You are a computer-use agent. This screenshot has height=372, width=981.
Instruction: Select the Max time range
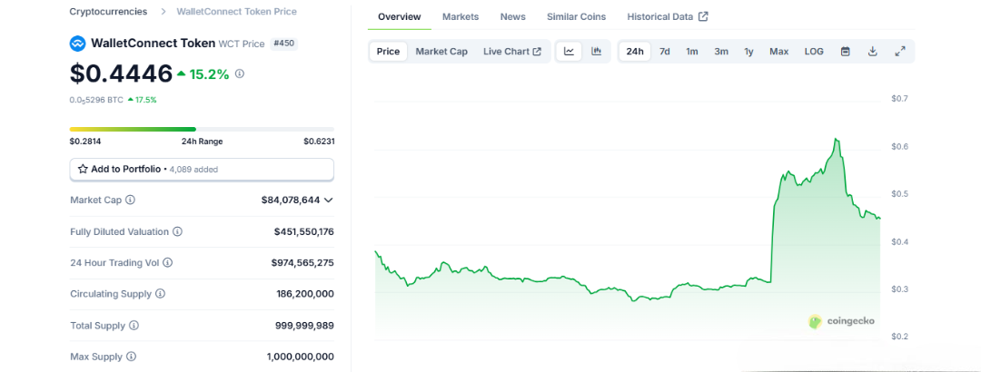(x=779, y=52)
